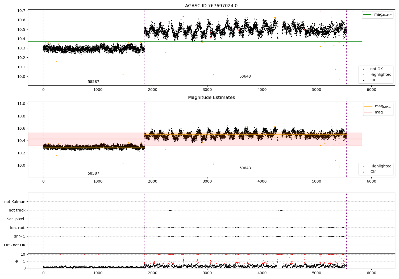The width and height of the screenshot is (399, 279).
Task: Click the 4000 x-tick under the bottom plot
Action: click(262, 273)
